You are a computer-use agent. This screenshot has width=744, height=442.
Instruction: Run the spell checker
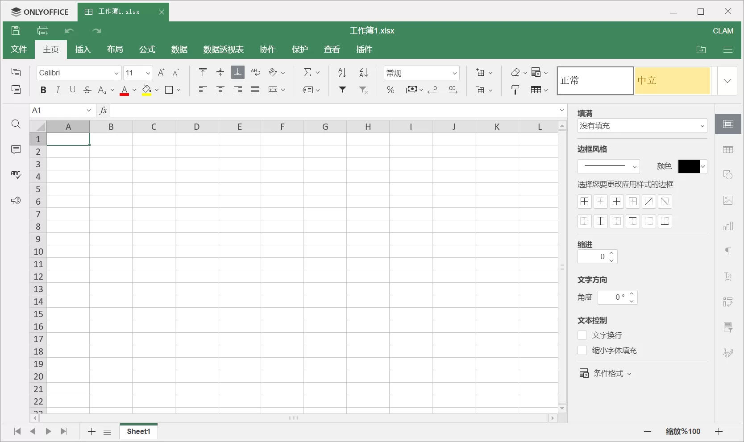pyautogui.click(x=16, y=175)
